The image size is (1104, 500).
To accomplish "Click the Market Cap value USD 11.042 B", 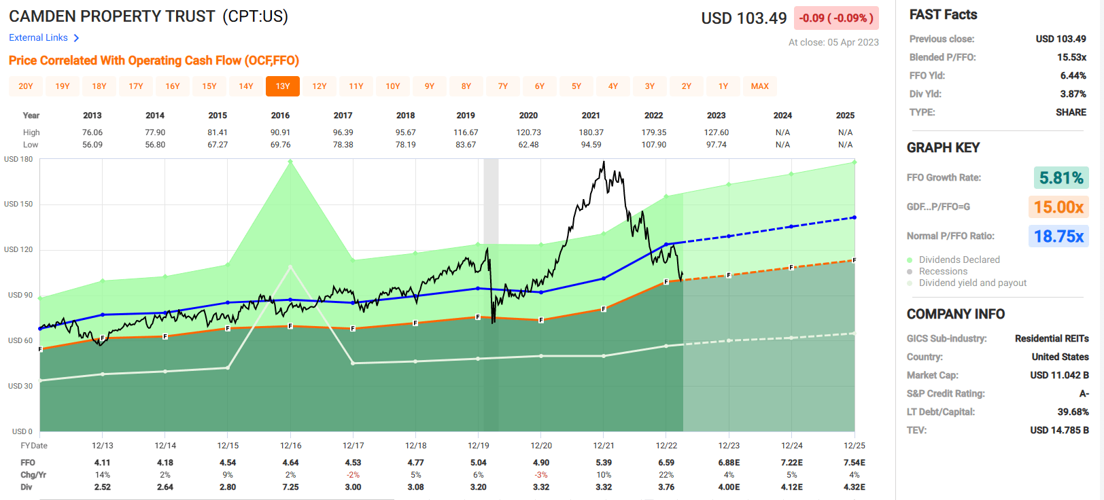I will coord(1059,375).
